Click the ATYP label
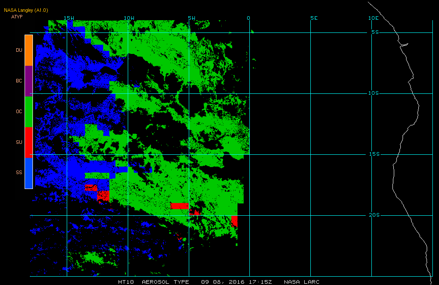439x285 pixels. [17, 17]
